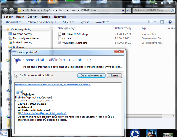Open the Nápověda menu

point(60,17)
